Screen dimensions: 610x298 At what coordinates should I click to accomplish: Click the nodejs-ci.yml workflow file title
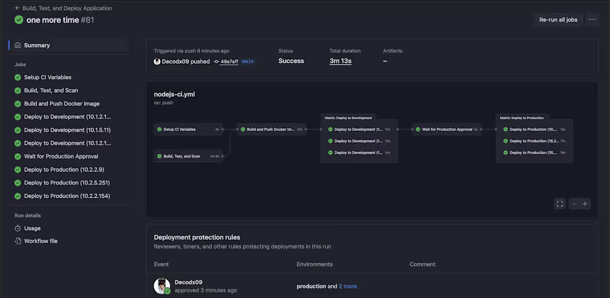click(174, 94)
